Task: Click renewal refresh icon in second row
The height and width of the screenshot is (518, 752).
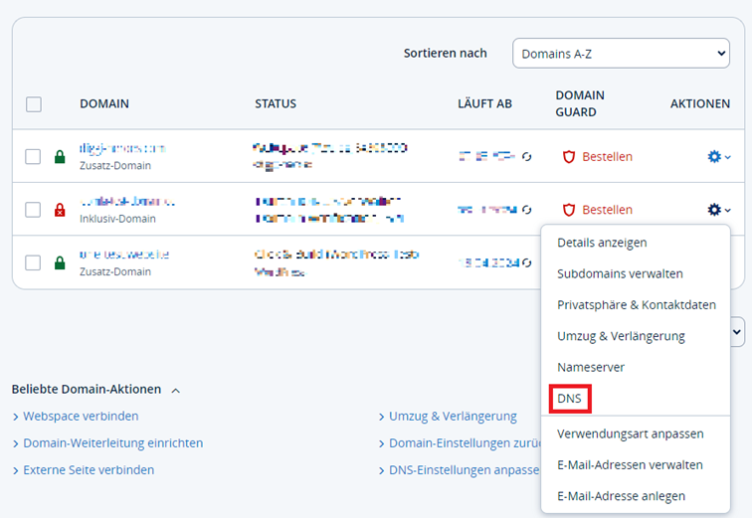Action: point(526,210)
